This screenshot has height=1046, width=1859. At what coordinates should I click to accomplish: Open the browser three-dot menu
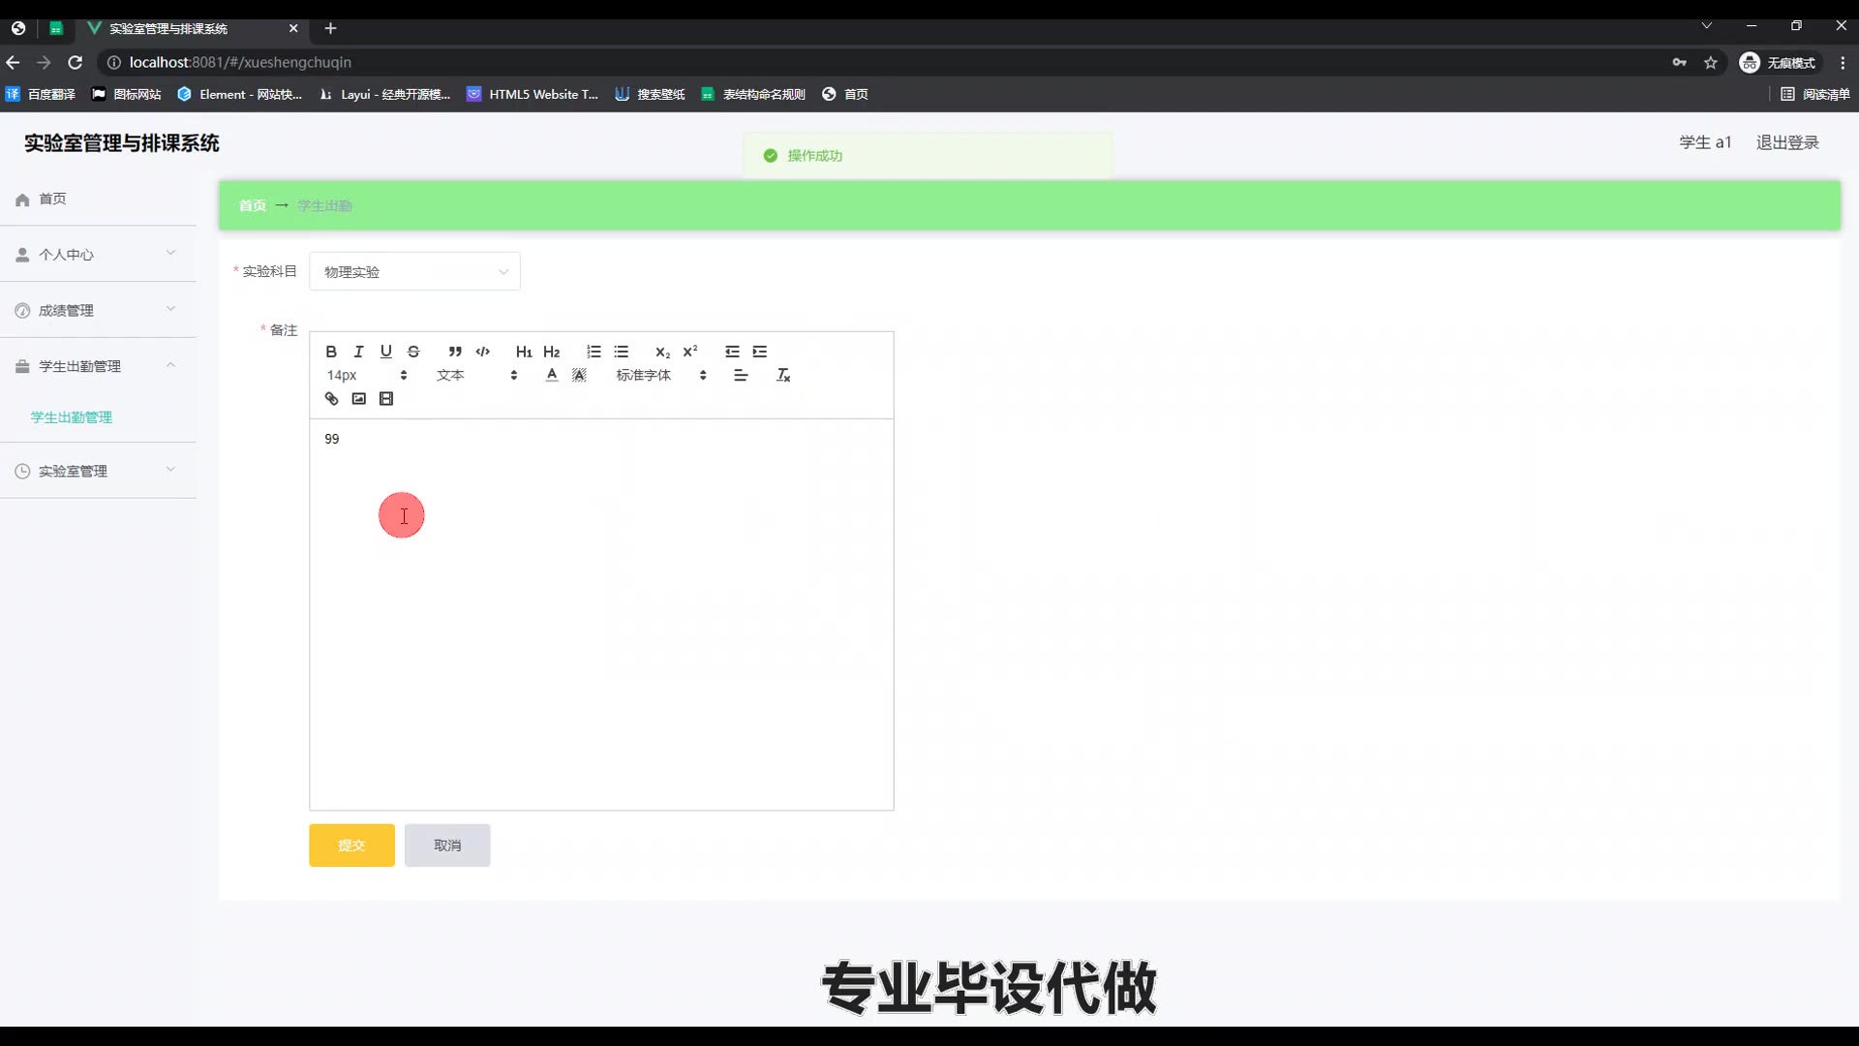pos(1843,63)
